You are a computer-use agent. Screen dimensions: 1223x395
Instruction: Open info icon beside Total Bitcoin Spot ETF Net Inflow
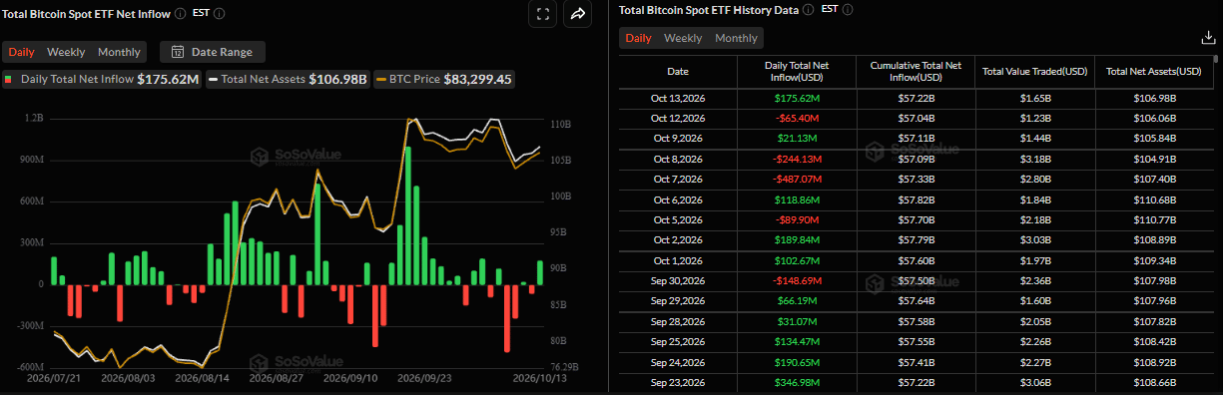(180, 13)
